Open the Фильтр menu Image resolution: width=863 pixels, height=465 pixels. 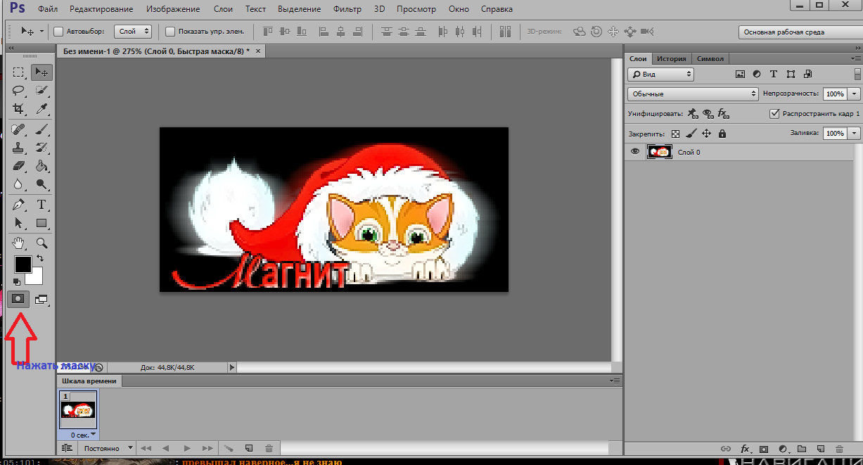tap(348, 9)
